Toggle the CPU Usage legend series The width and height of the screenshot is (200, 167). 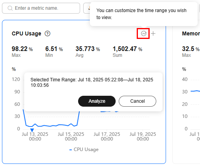pos(84,149)
